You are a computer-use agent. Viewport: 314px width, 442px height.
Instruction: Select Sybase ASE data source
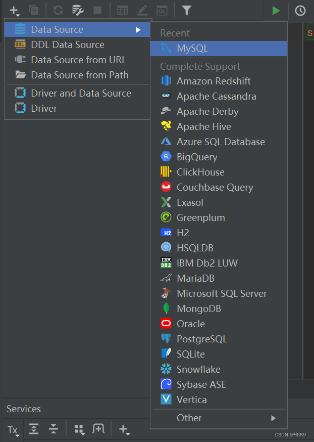pos(219,384)
